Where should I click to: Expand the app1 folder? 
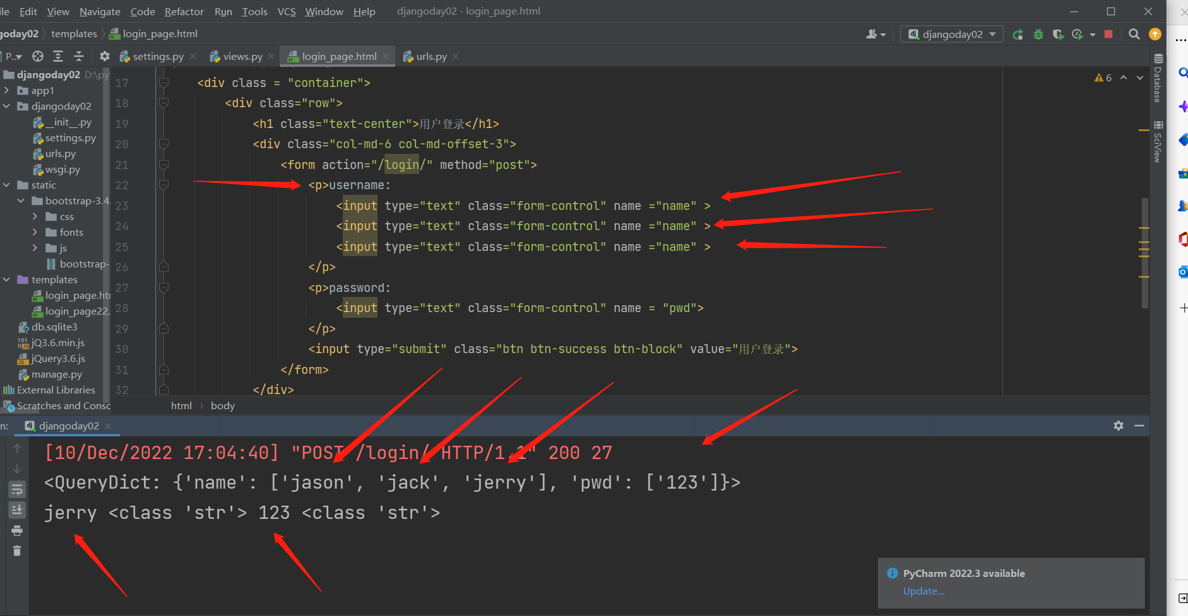point(7,91)
